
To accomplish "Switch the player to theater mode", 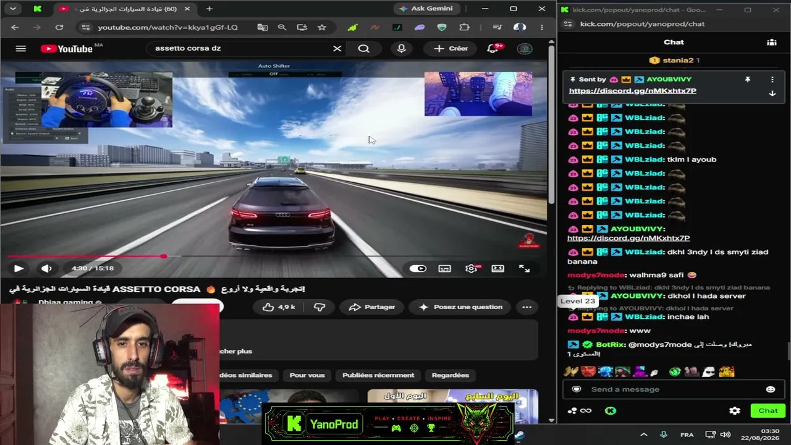I will 497,268.
